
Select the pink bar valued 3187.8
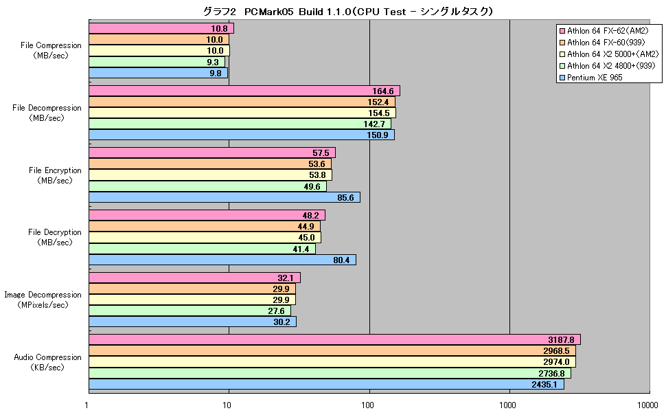[334, 339]
